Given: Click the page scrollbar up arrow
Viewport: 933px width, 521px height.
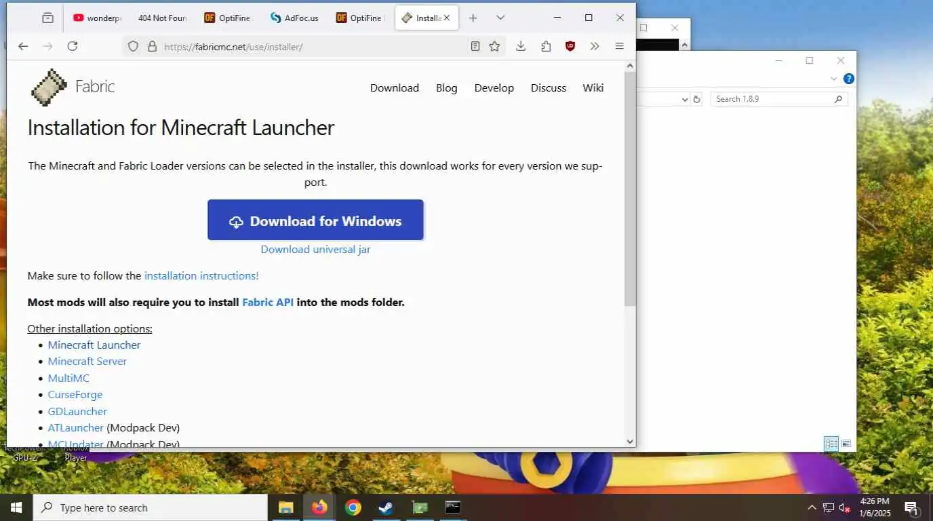Looking at the screenshot, I should (630, 66).
